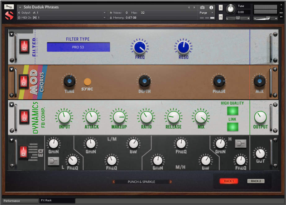
Task: Switch to RACK 2
Action: [x=255, y=181]
